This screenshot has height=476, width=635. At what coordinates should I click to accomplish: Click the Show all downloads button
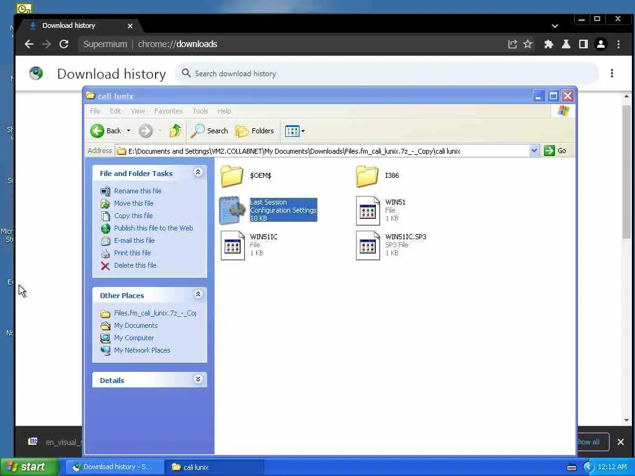point(592,442)
